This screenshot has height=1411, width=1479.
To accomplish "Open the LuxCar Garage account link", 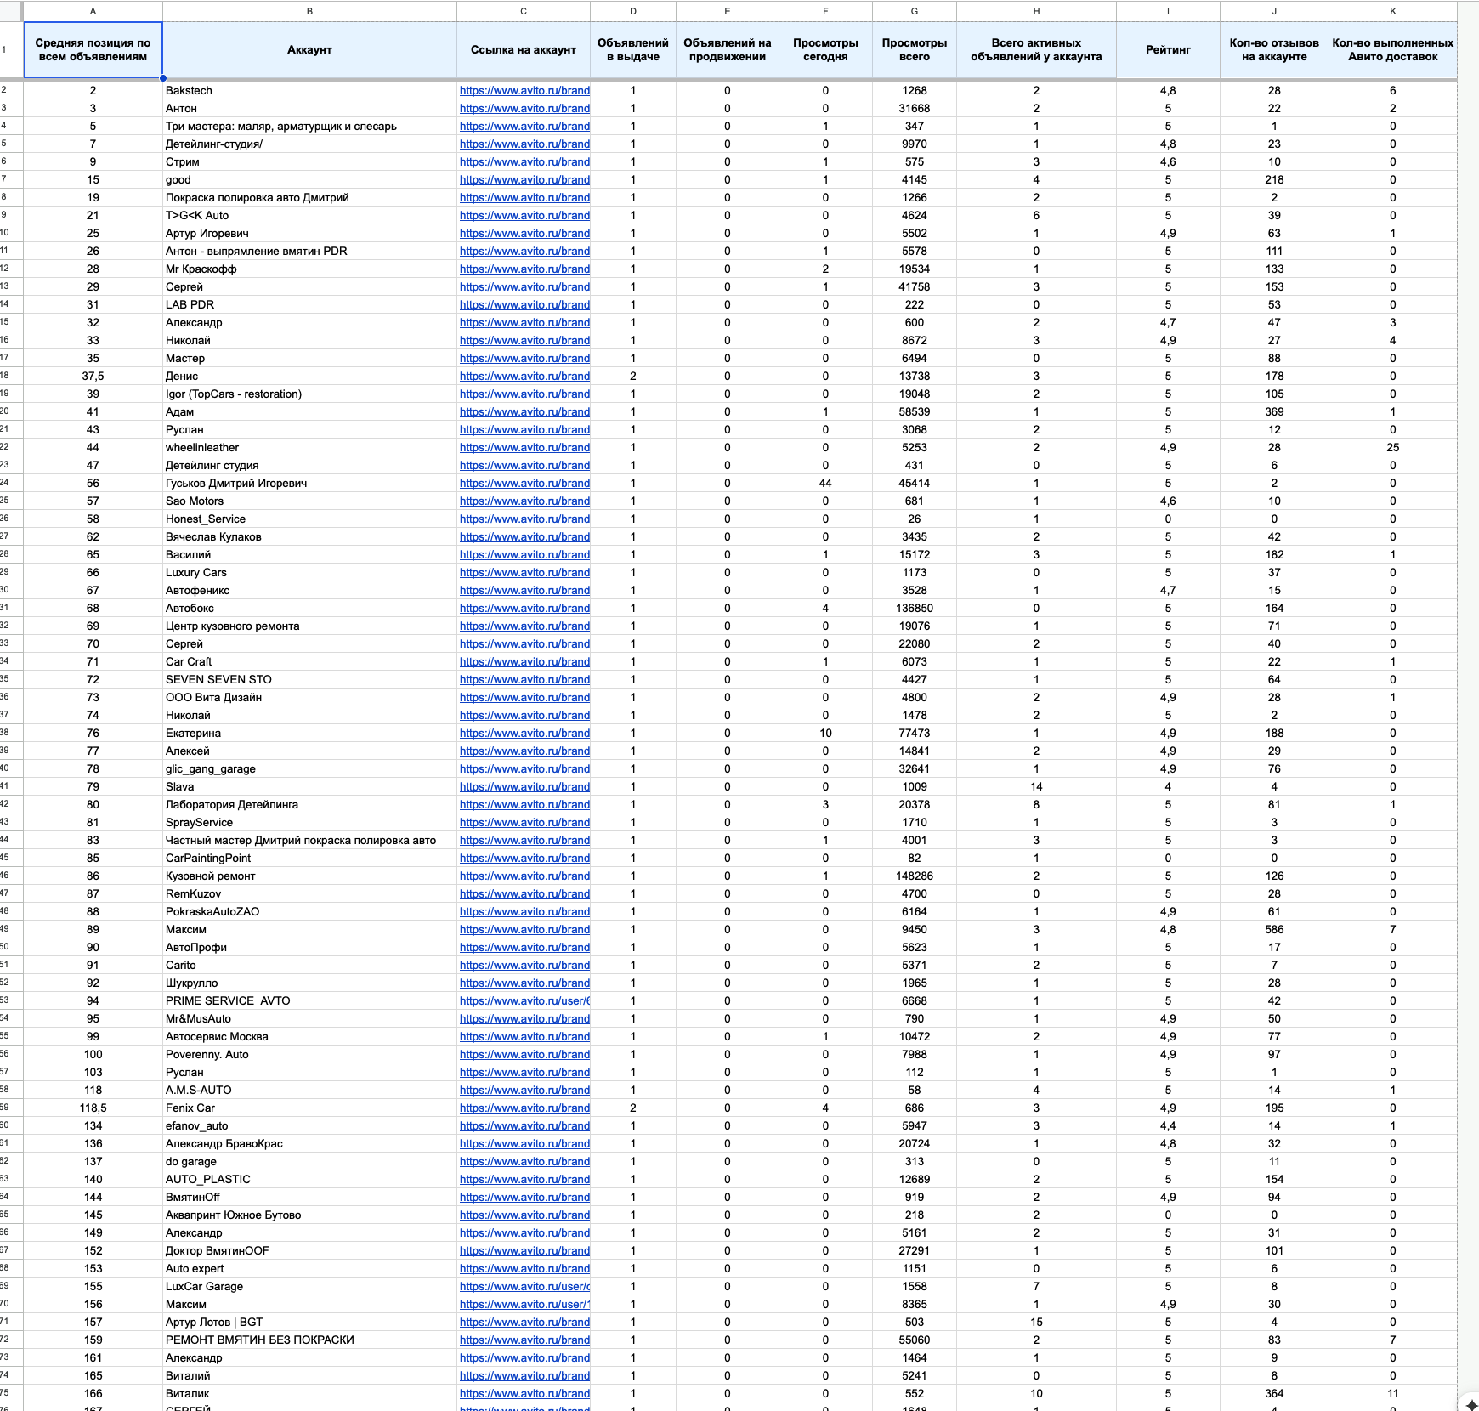I will click(524, 1286).
